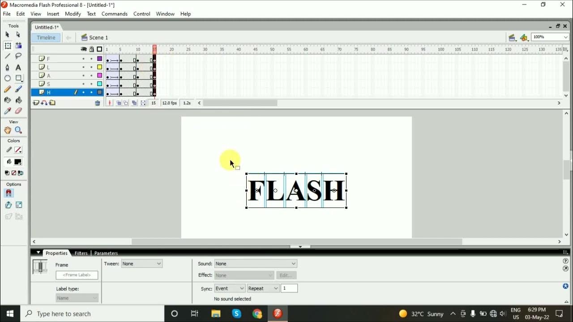Select the Pencil tool
This screenshot has width=573, height=322.
coord(7,89)
